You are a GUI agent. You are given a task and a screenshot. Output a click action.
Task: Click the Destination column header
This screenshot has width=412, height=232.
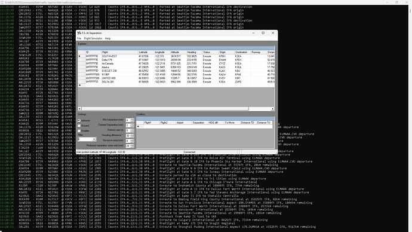242,52
